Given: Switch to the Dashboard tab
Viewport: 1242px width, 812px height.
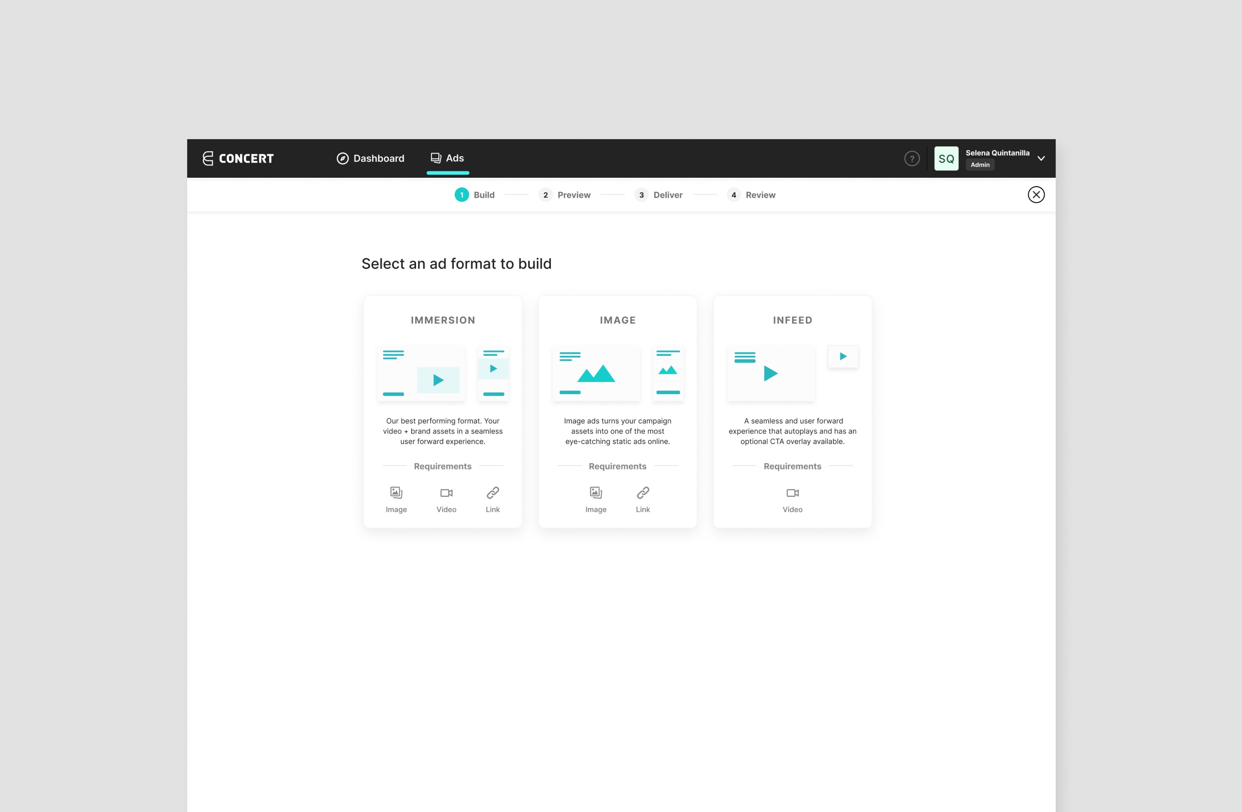Looking at the screenshot, I should pos(370,158).
